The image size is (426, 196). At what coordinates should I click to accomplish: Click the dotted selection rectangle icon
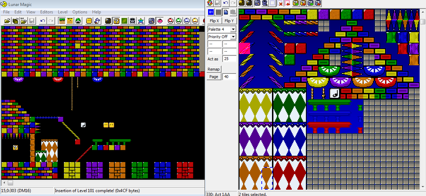tap(272, 3)
